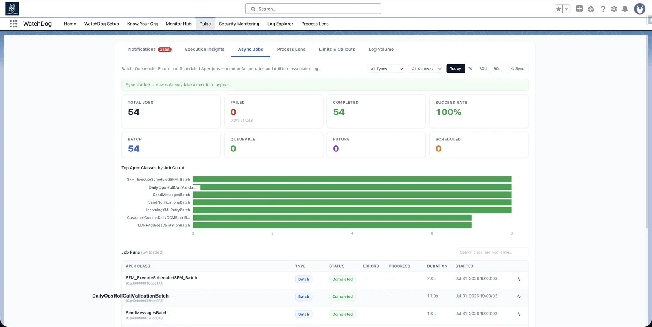652x327 pixels.
Task: Click the CustomerCommsDailyCCMEmailB chart bar
Action: click(x=332, y=217)
